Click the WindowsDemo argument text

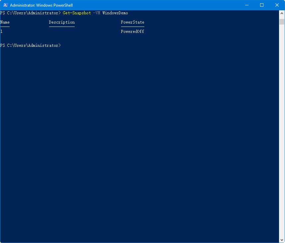(115, 13)
